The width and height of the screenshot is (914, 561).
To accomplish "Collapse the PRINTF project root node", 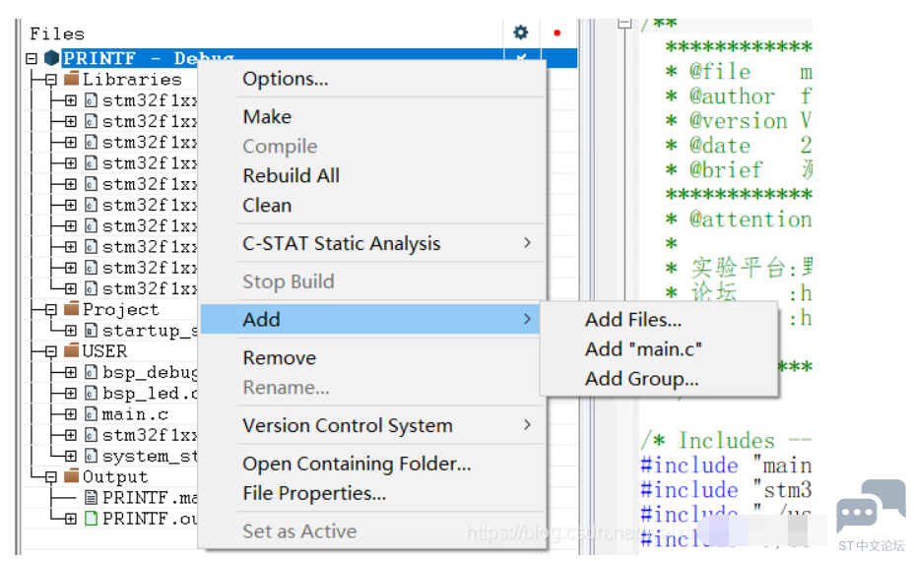I will [32, 59].
